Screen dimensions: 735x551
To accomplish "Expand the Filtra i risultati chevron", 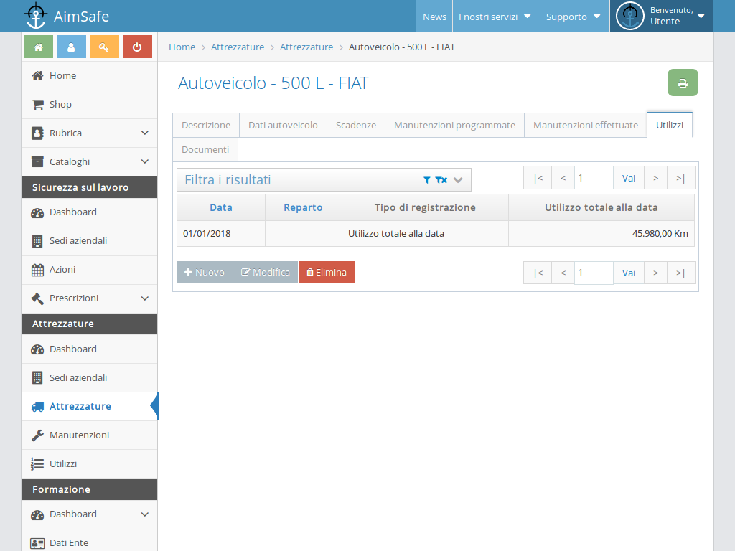I will click(x=458, y=180).
